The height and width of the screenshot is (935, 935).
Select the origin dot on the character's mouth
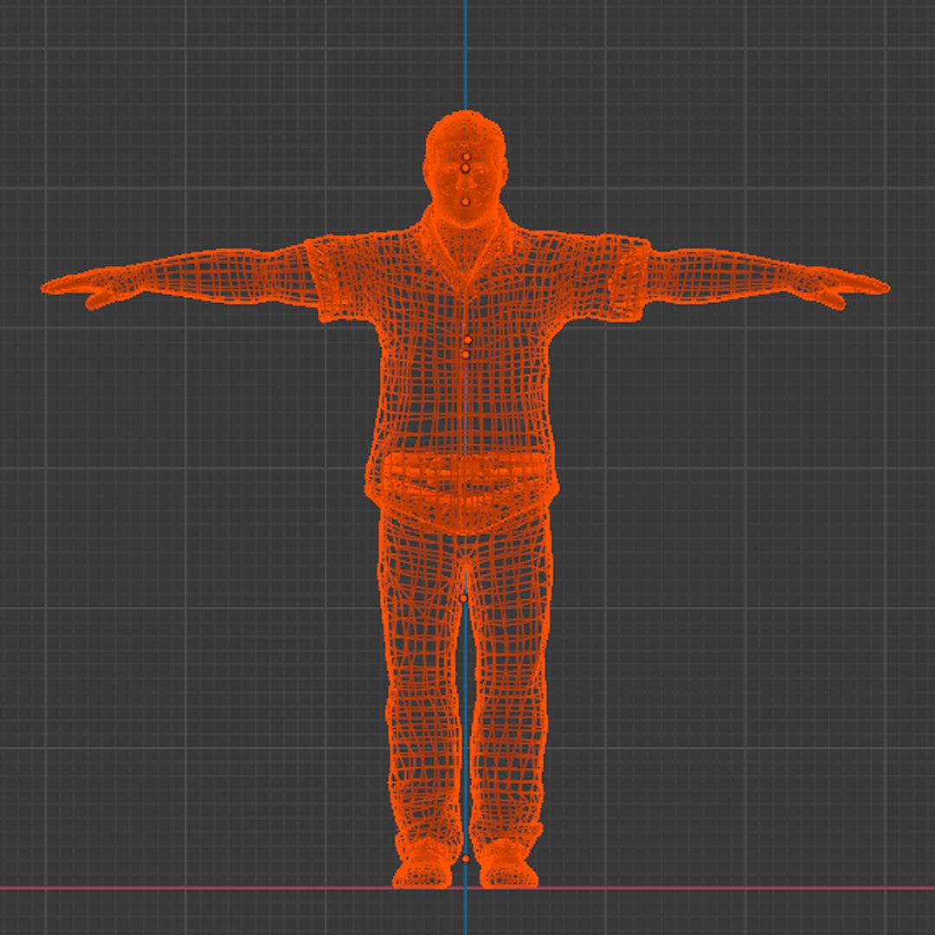pos(465,202)
